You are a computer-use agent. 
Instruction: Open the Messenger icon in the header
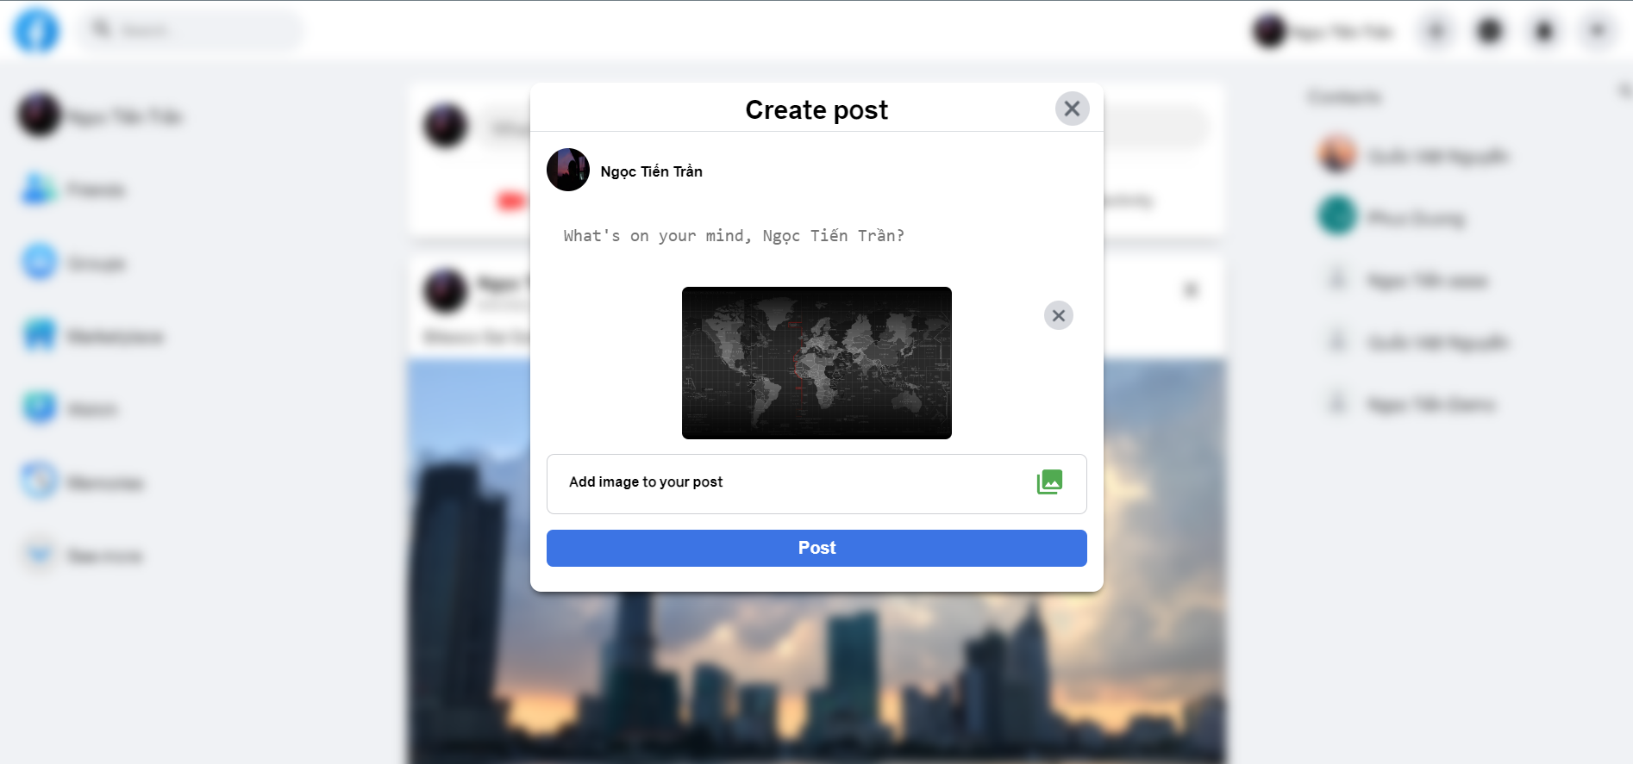pos(1490,32)
